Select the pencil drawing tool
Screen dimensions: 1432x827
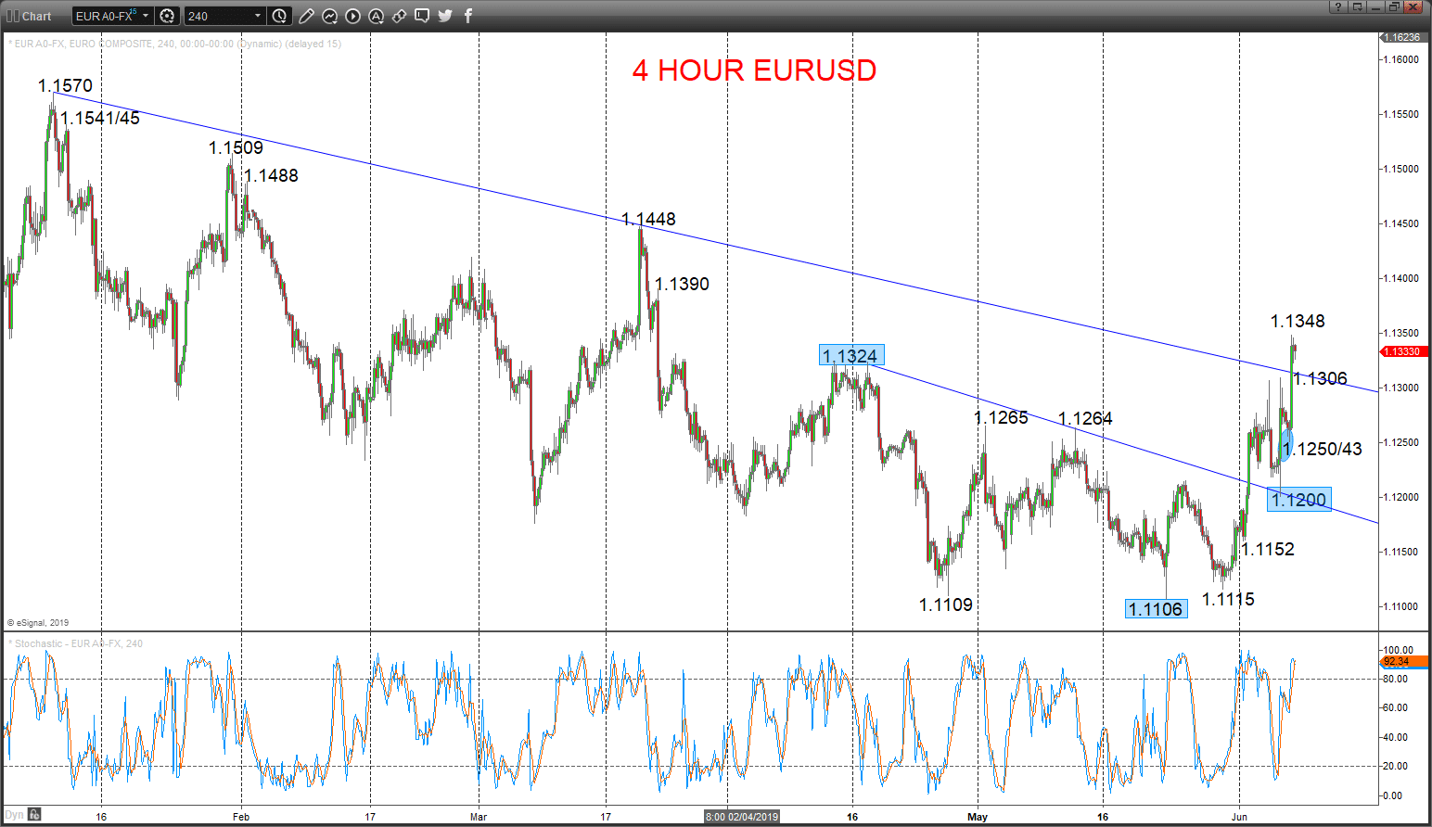coord(306,16)
